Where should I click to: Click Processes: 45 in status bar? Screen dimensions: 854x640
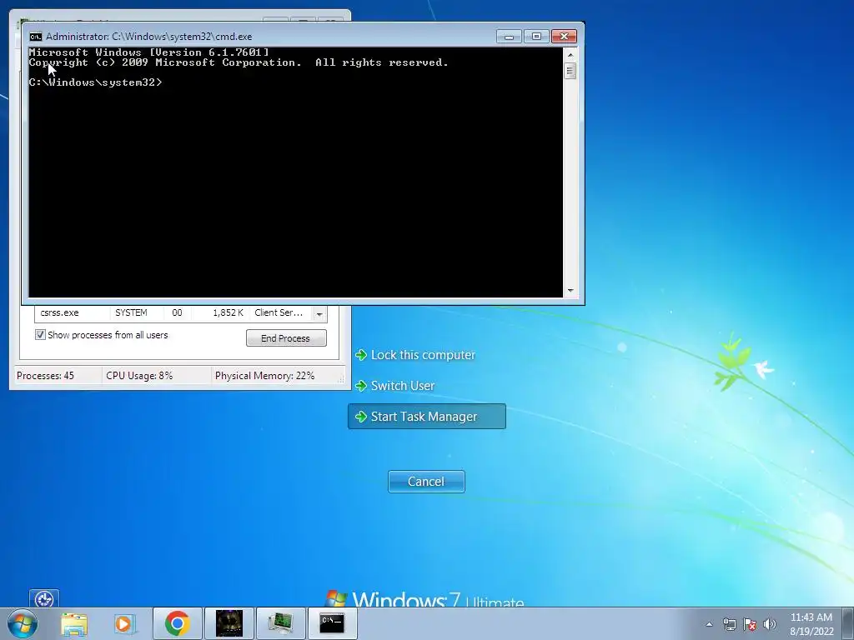point(45,376)
